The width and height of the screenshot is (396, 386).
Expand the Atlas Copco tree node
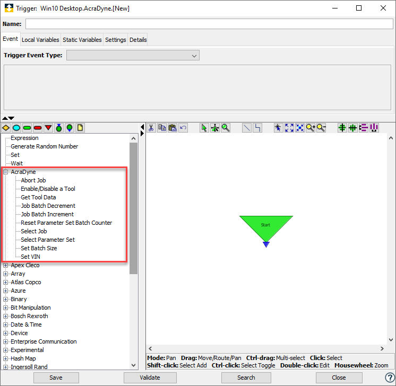[x=5, y=282]
